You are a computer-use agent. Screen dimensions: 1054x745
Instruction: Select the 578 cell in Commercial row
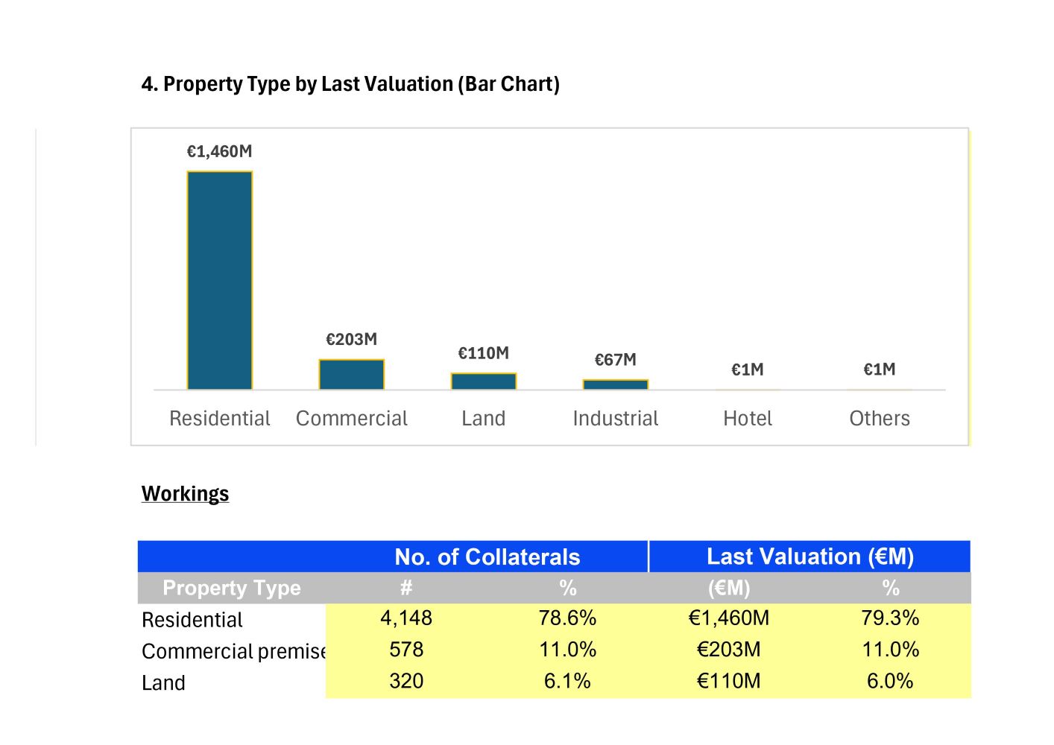405,650
